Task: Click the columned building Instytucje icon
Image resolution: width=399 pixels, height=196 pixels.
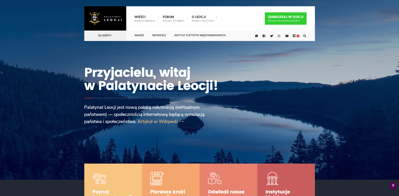Action: (272, 178)
